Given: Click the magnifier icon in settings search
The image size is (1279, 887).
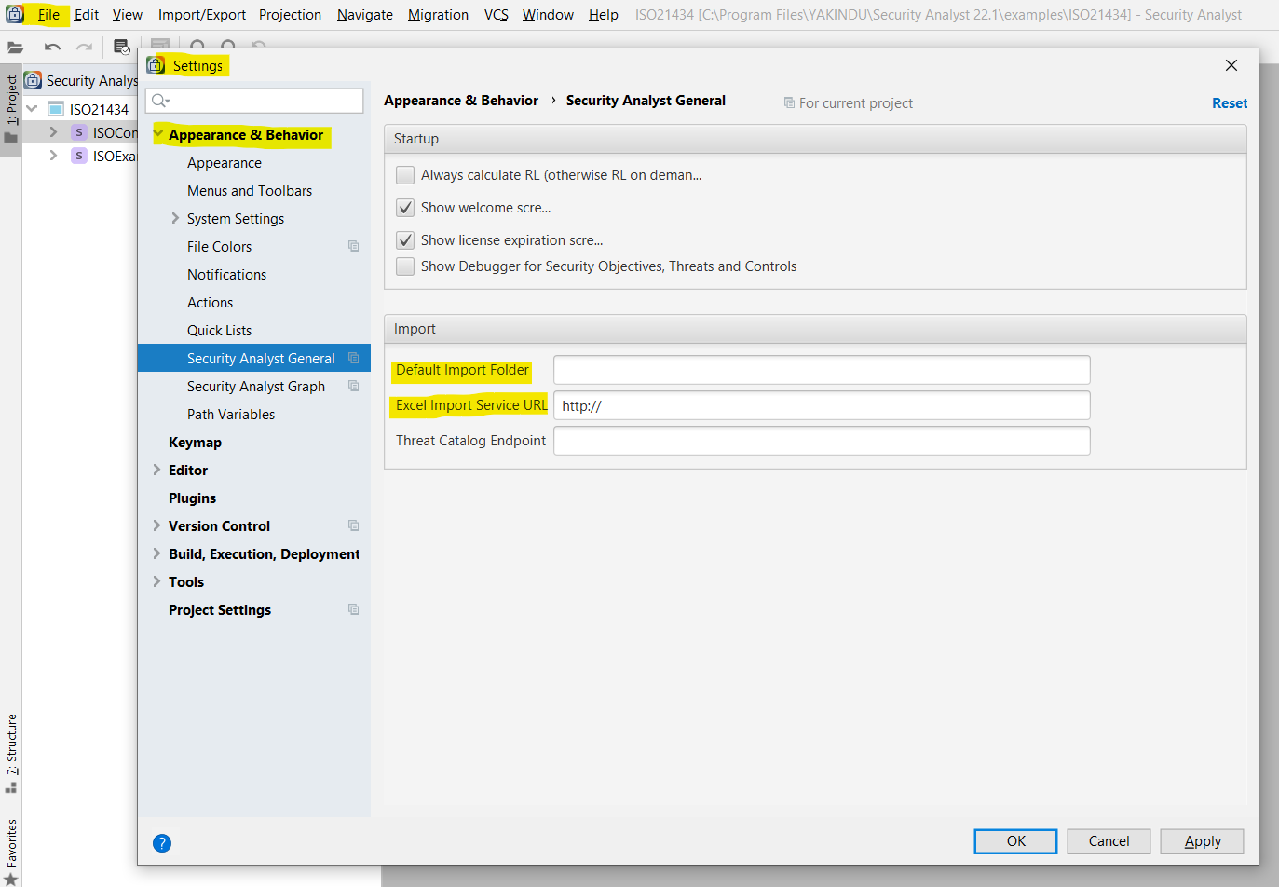Looking at the screenshot, I should click(160, 101).
